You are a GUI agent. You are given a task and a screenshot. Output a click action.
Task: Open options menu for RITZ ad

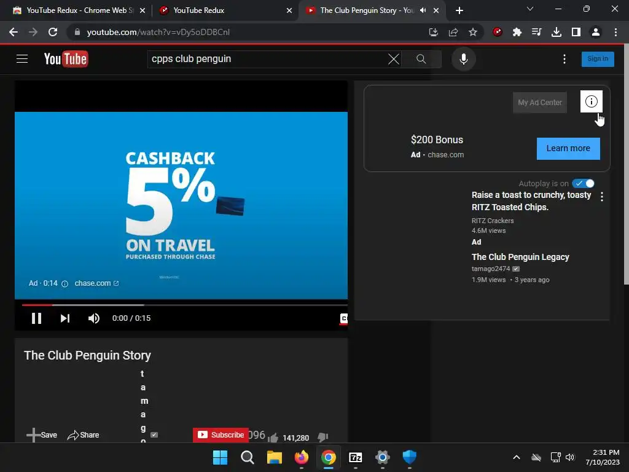click(x=602, y=196)
